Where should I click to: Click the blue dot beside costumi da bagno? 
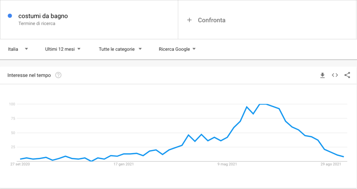tap(10, 16)
